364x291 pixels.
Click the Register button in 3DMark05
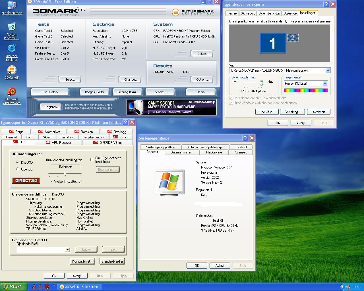(x=51, y=107)
